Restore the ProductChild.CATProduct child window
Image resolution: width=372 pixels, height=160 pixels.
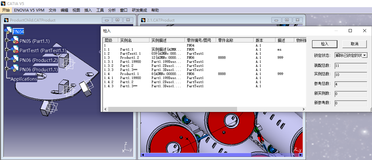(117, 20)
